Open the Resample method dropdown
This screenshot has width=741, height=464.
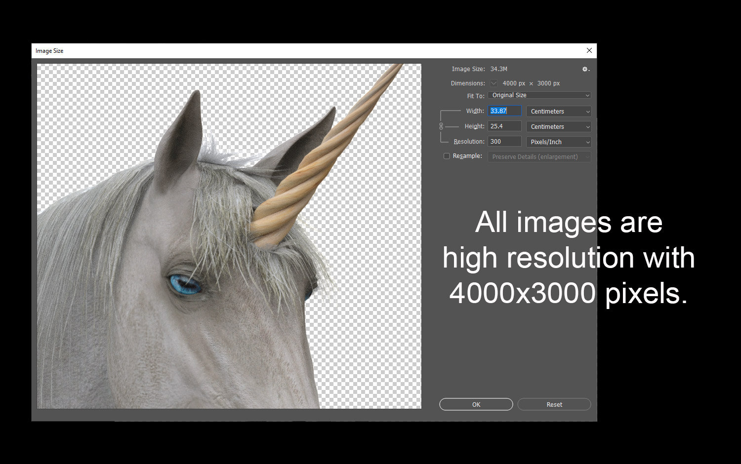coord(539,156)
